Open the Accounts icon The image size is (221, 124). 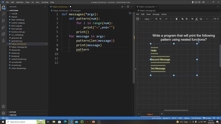click(3, 106)
